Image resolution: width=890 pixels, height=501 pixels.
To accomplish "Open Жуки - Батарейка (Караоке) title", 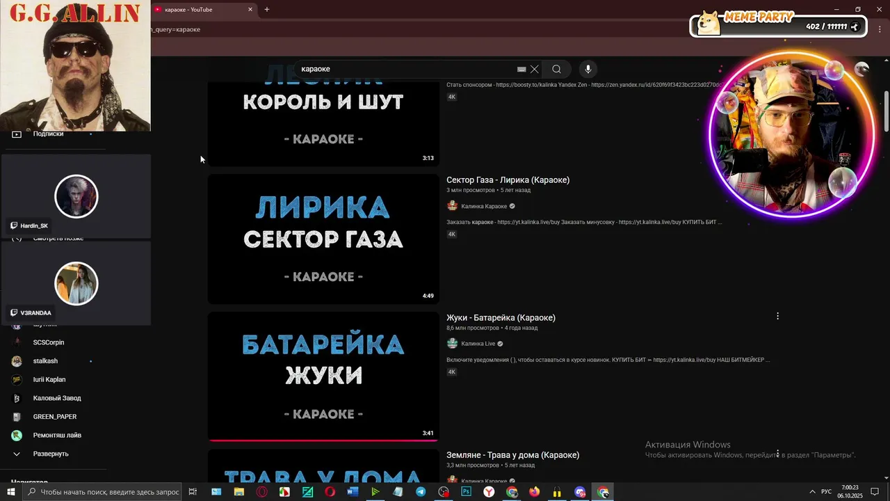I will [501, 317].
